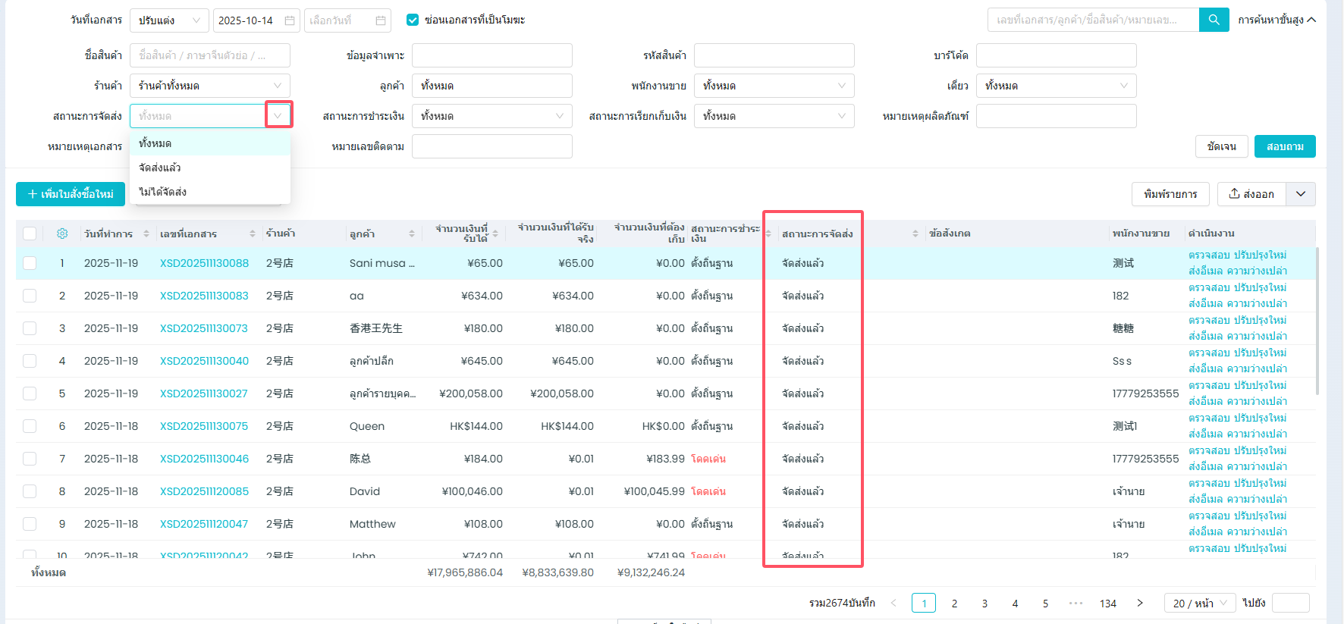Click the vertical table scrollbar

tap(1317, 318)
